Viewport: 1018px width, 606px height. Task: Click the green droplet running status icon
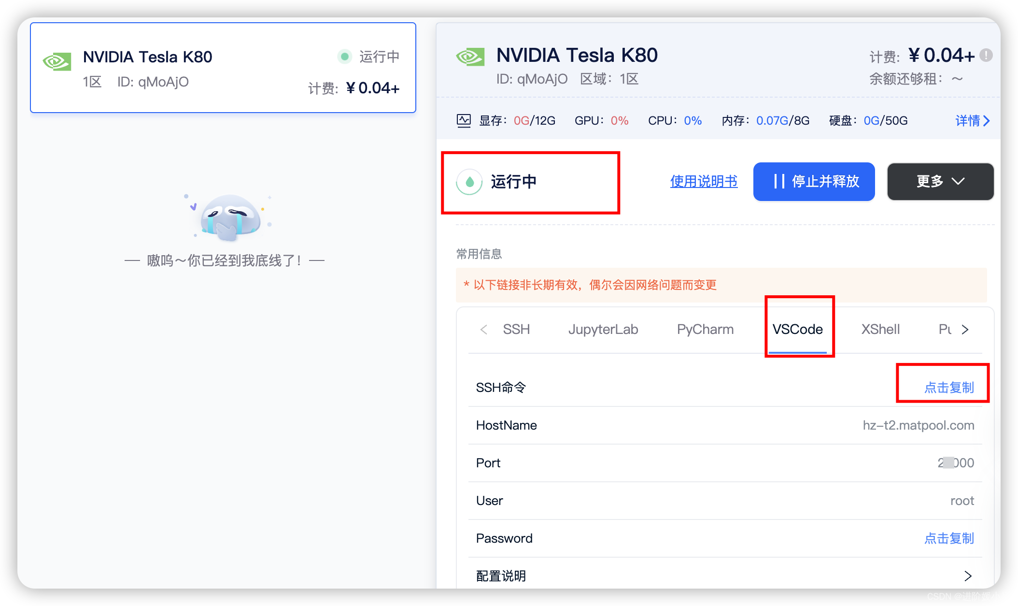point(469,182)
